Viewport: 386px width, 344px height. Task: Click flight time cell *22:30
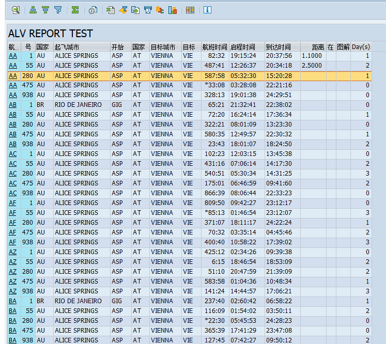click(x=214, y=321)
